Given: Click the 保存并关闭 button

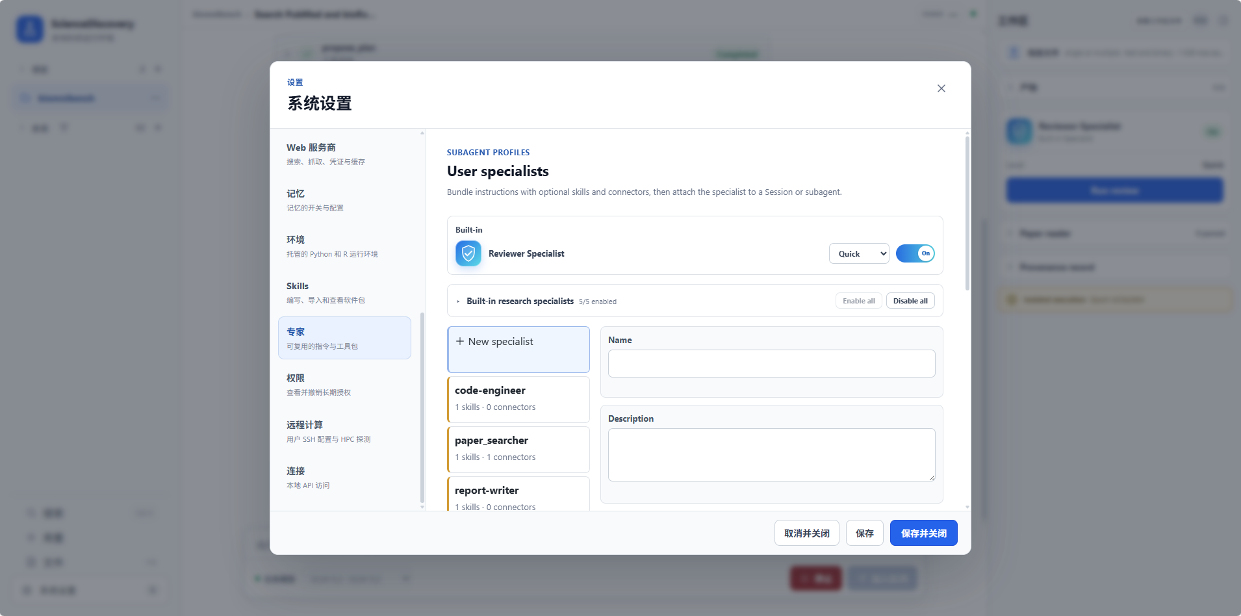Looking at the screenshot, I should 923,533.
